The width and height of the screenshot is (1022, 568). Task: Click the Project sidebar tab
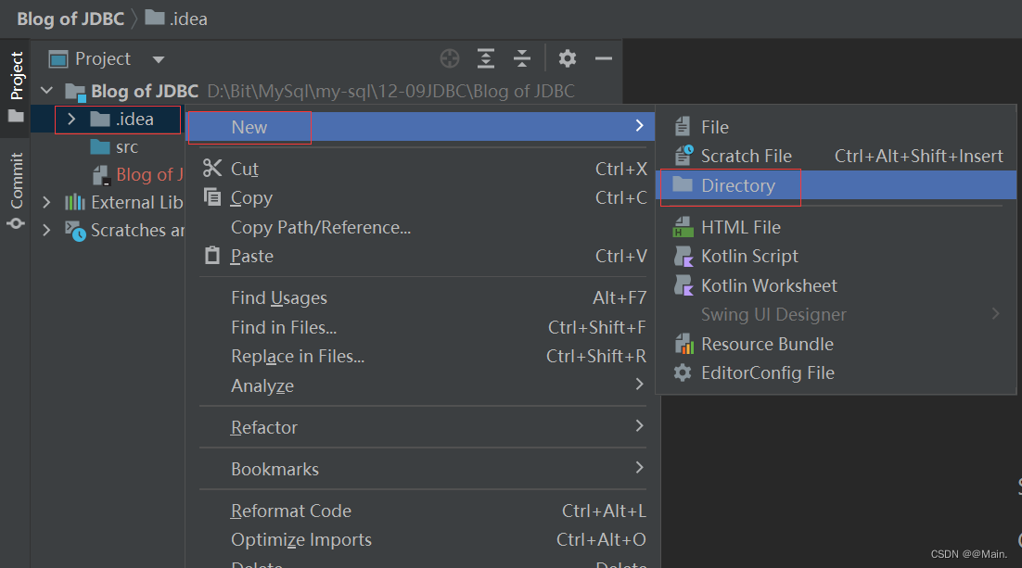click(x=17, y=86)
